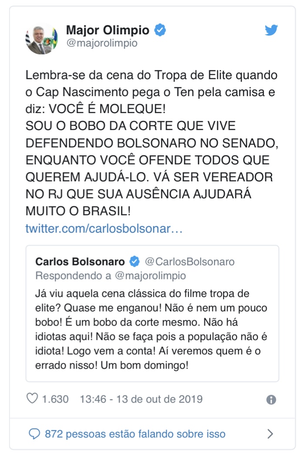Open the twitter.com/carlosbolsonar… link
Viewport: 297px width, 455px height.
(x=104, y=228)
